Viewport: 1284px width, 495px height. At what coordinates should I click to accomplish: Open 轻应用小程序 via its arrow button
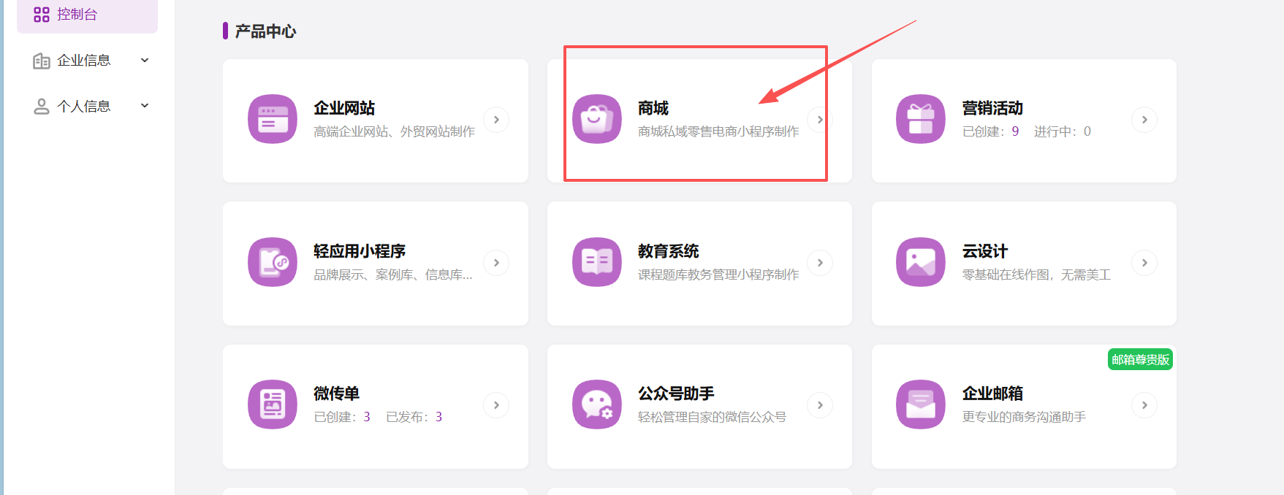(x=496, y=263)
